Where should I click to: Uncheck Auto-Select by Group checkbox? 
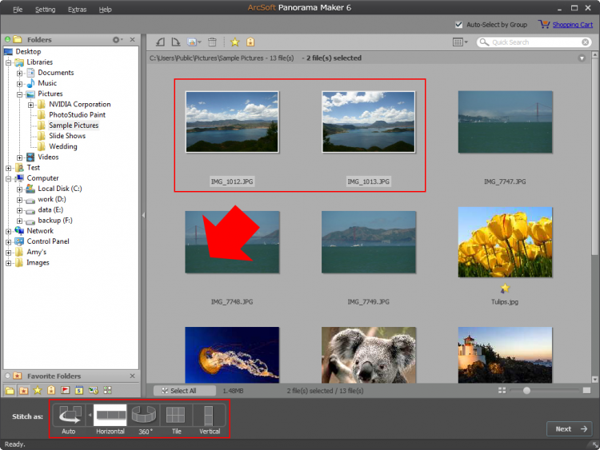click(458, 25)
